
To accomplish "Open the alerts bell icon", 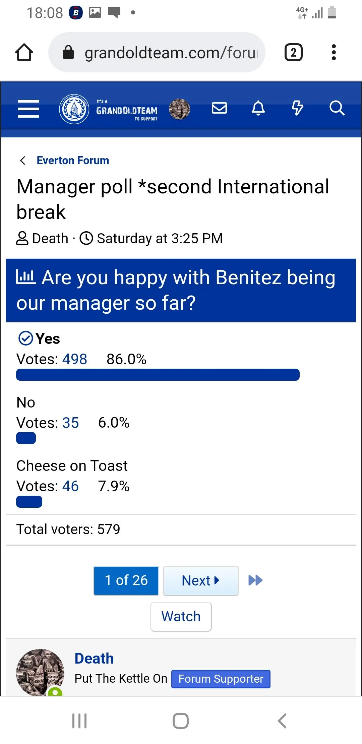I will point(258,108).
